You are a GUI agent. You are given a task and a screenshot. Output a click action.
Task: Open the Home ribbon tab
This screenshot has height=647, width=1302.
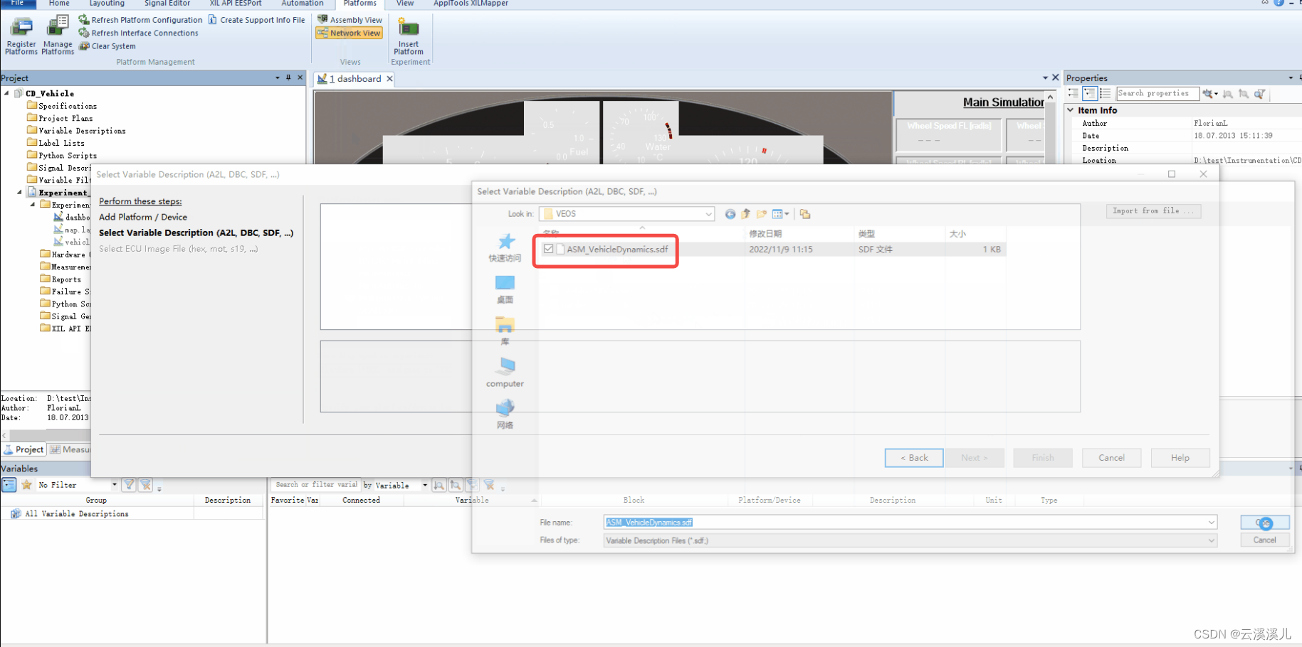(59, 4)
